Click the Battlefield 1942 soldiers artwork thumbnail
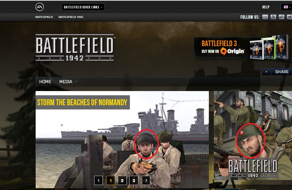 pyautogui.click(x=253, y=136)
